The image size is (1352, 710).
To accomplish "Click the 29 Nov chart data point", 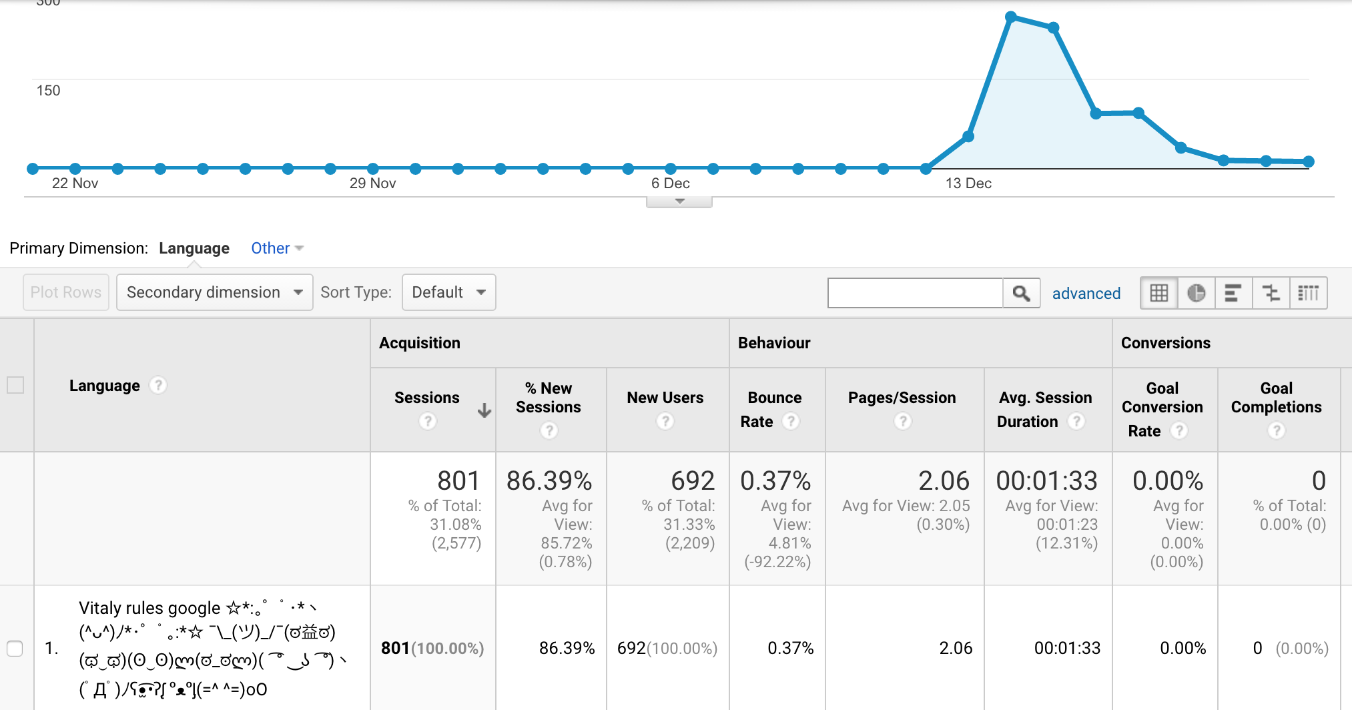I will tap(373, 169).
